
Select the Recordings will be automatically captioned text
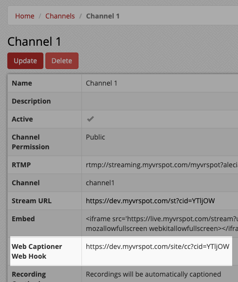(x=153, y=274)
